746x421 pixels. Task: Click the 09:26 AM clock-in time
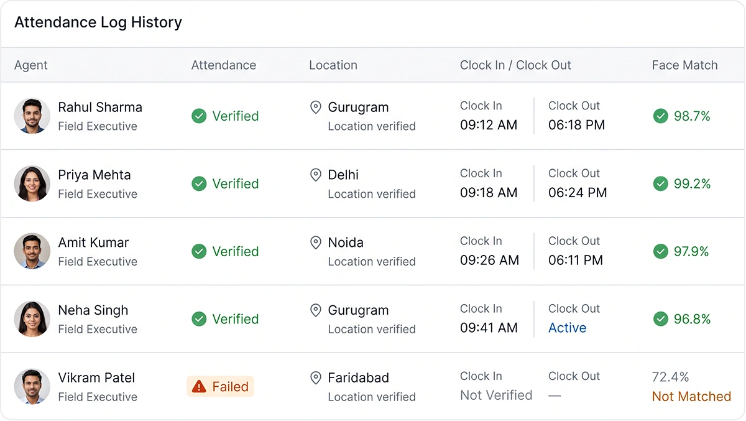click(x=489, y=261)
